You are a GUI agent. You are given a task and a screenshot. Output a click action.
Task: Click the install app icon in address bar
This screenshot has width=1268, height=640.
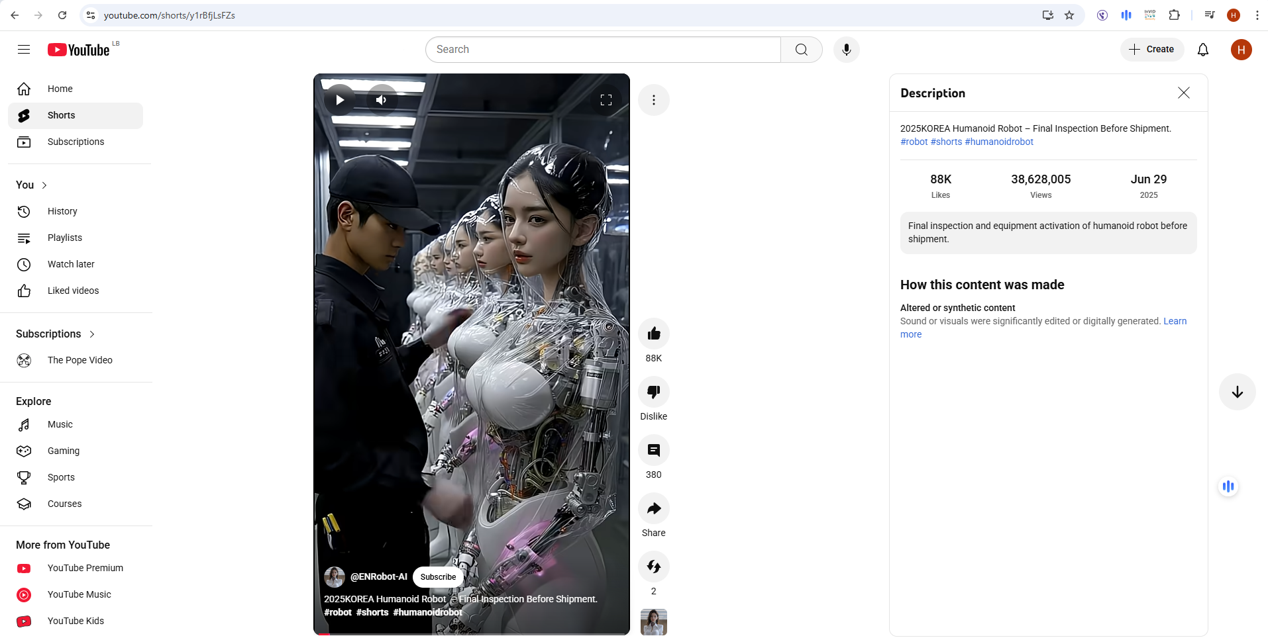[1048, 15]
